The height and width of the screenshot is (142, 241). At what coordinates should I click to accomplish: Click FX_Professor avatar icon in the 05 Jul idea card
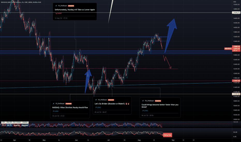point(96,100)
